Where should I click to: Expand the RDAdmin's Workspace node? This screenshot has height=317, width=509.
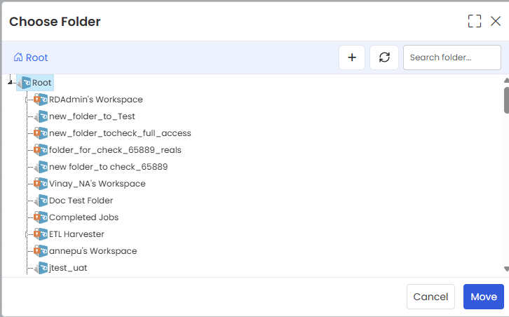(27, 100)
